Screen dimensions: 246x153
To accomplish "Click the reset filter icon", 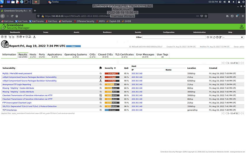I will point(214,37).
